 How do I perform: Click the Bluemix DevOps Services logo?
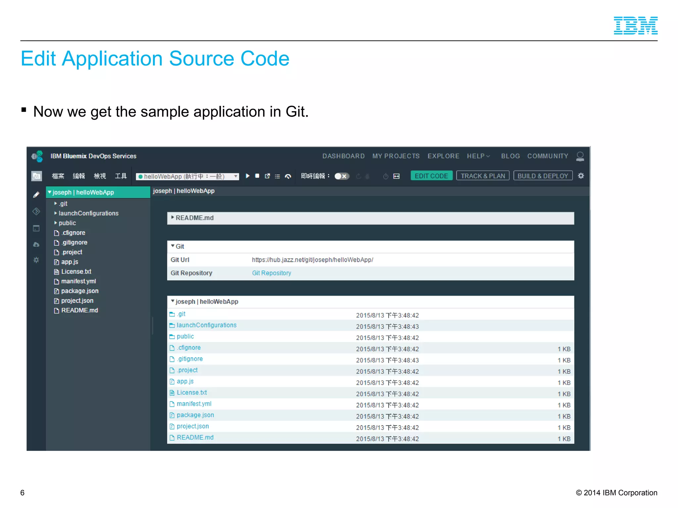coord(37,156)
